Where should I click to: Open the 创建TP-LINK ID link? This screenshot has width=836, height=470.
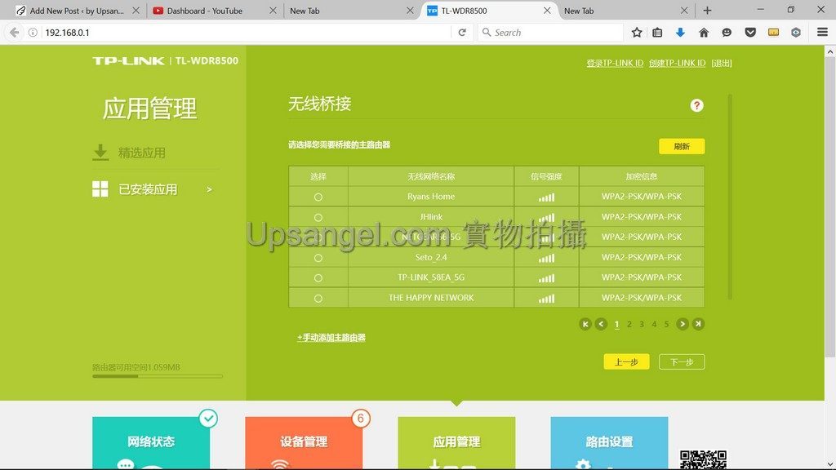[677, 63]
